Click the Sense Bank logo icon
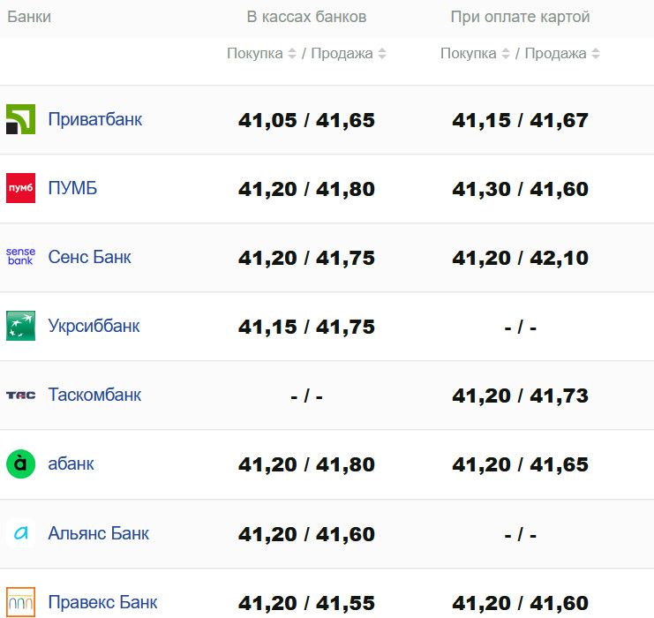 coord(20,257)
